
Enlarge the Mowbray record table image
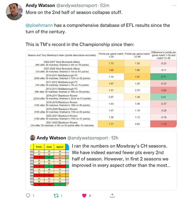click(x=101, y=89)
